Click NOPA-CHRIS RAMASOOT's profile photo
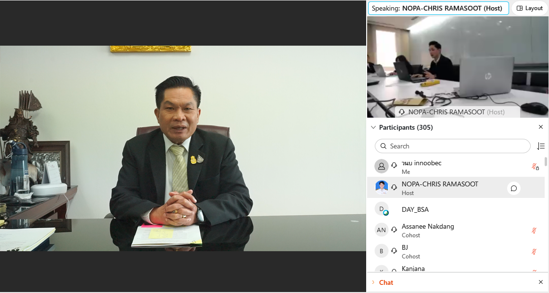The image size is (549, 293). (x=381, y=187)
